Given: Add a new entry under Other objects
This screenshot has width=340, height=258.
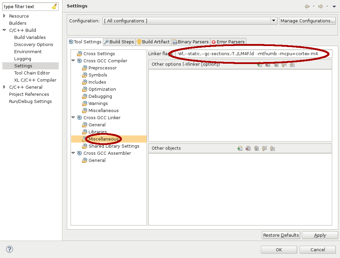Looking at the screenshot, I should (239, 148).
